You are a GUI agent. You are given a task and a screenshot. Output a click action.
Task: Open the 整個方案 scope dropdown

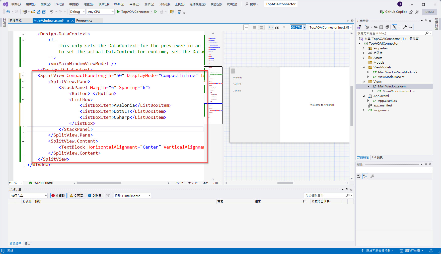tap(29, 196)
